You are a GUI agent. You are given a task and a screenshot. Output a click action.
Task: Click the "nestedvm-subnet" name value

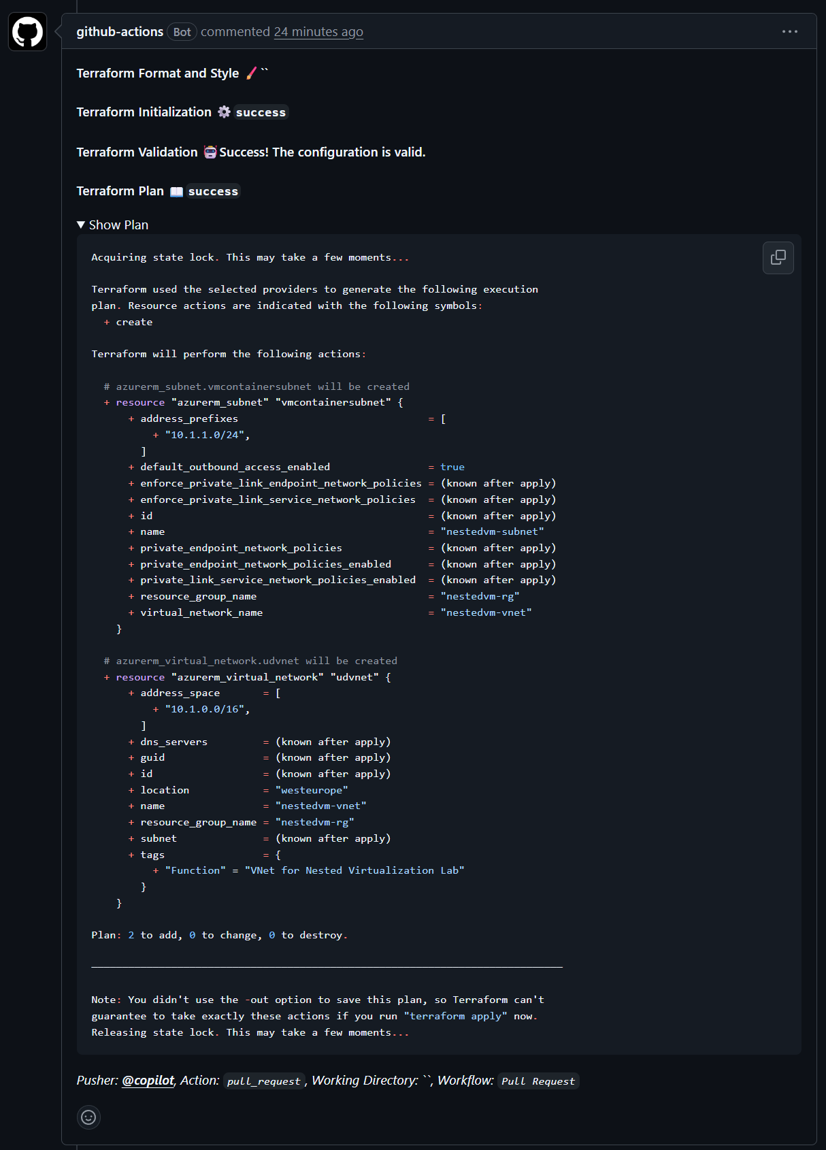(492, 531)
